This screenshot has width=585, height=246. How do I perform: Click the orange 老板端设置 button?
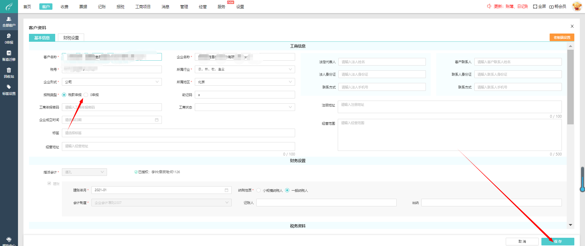(x=562, y=37)
